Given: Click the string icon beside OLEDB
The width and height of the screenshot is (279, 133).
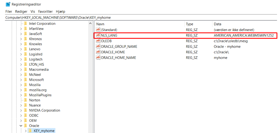Looking at the screenshot, I should click(x=98, y=41).
